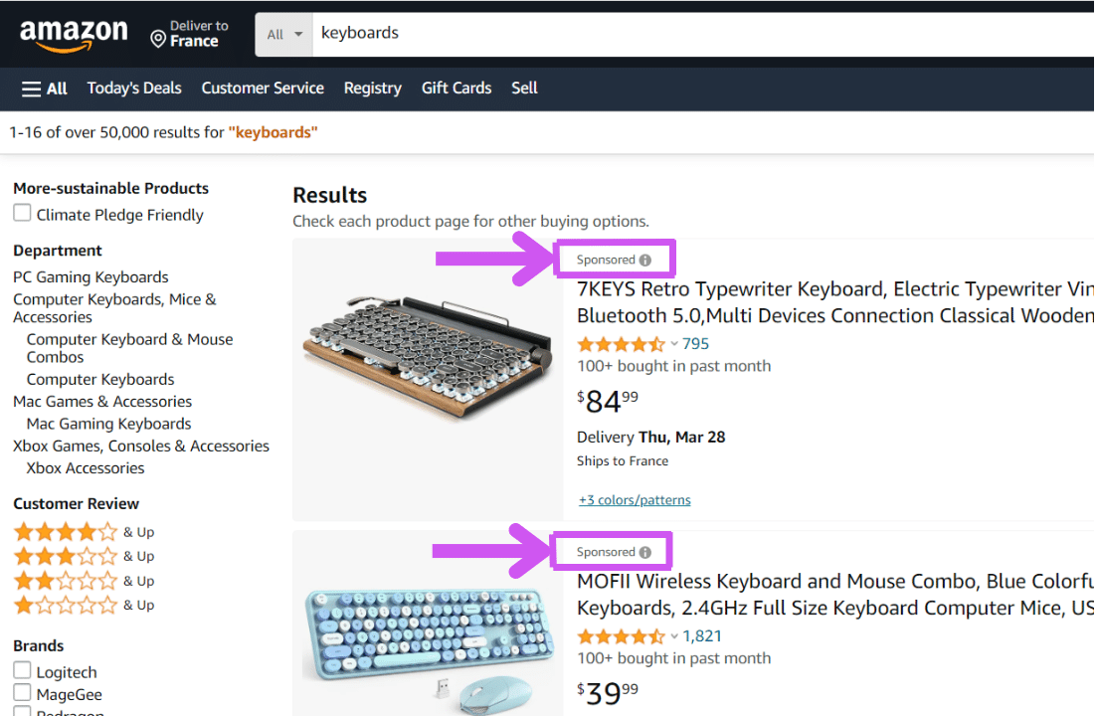1099x716 pixels.
Task: Open PC Gaming Keyboards department link
Action: pos(91,277)
